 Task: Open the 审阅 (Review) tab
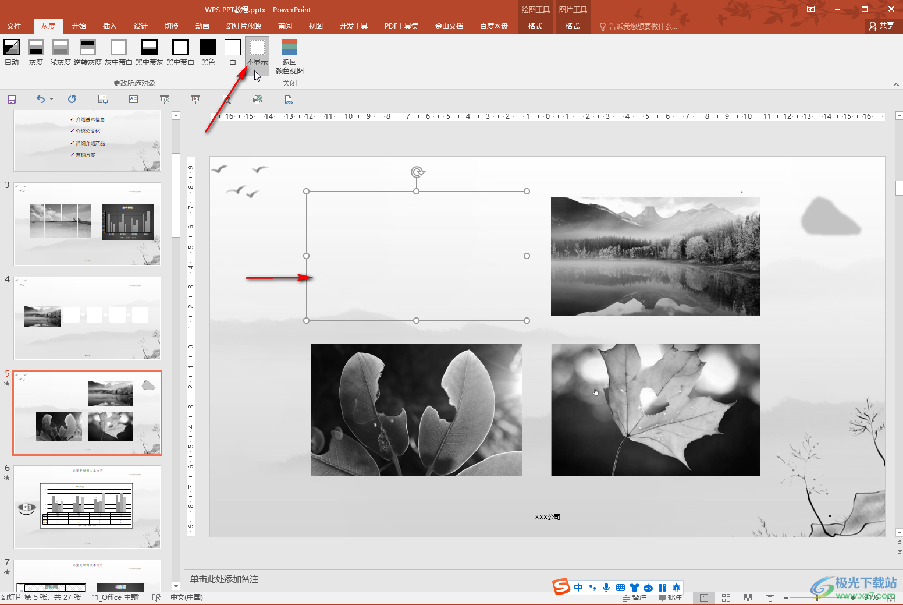[x=285, y=26]
